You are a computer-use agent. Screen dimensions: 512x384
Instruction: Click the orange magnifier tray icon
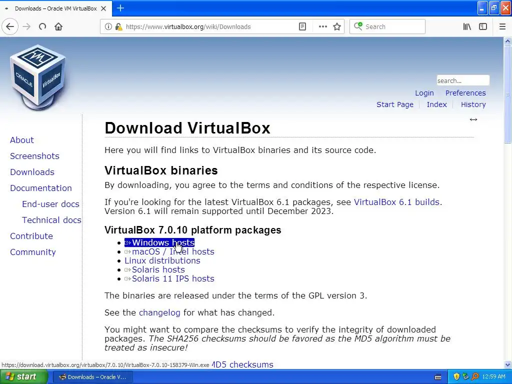[475, 377]
